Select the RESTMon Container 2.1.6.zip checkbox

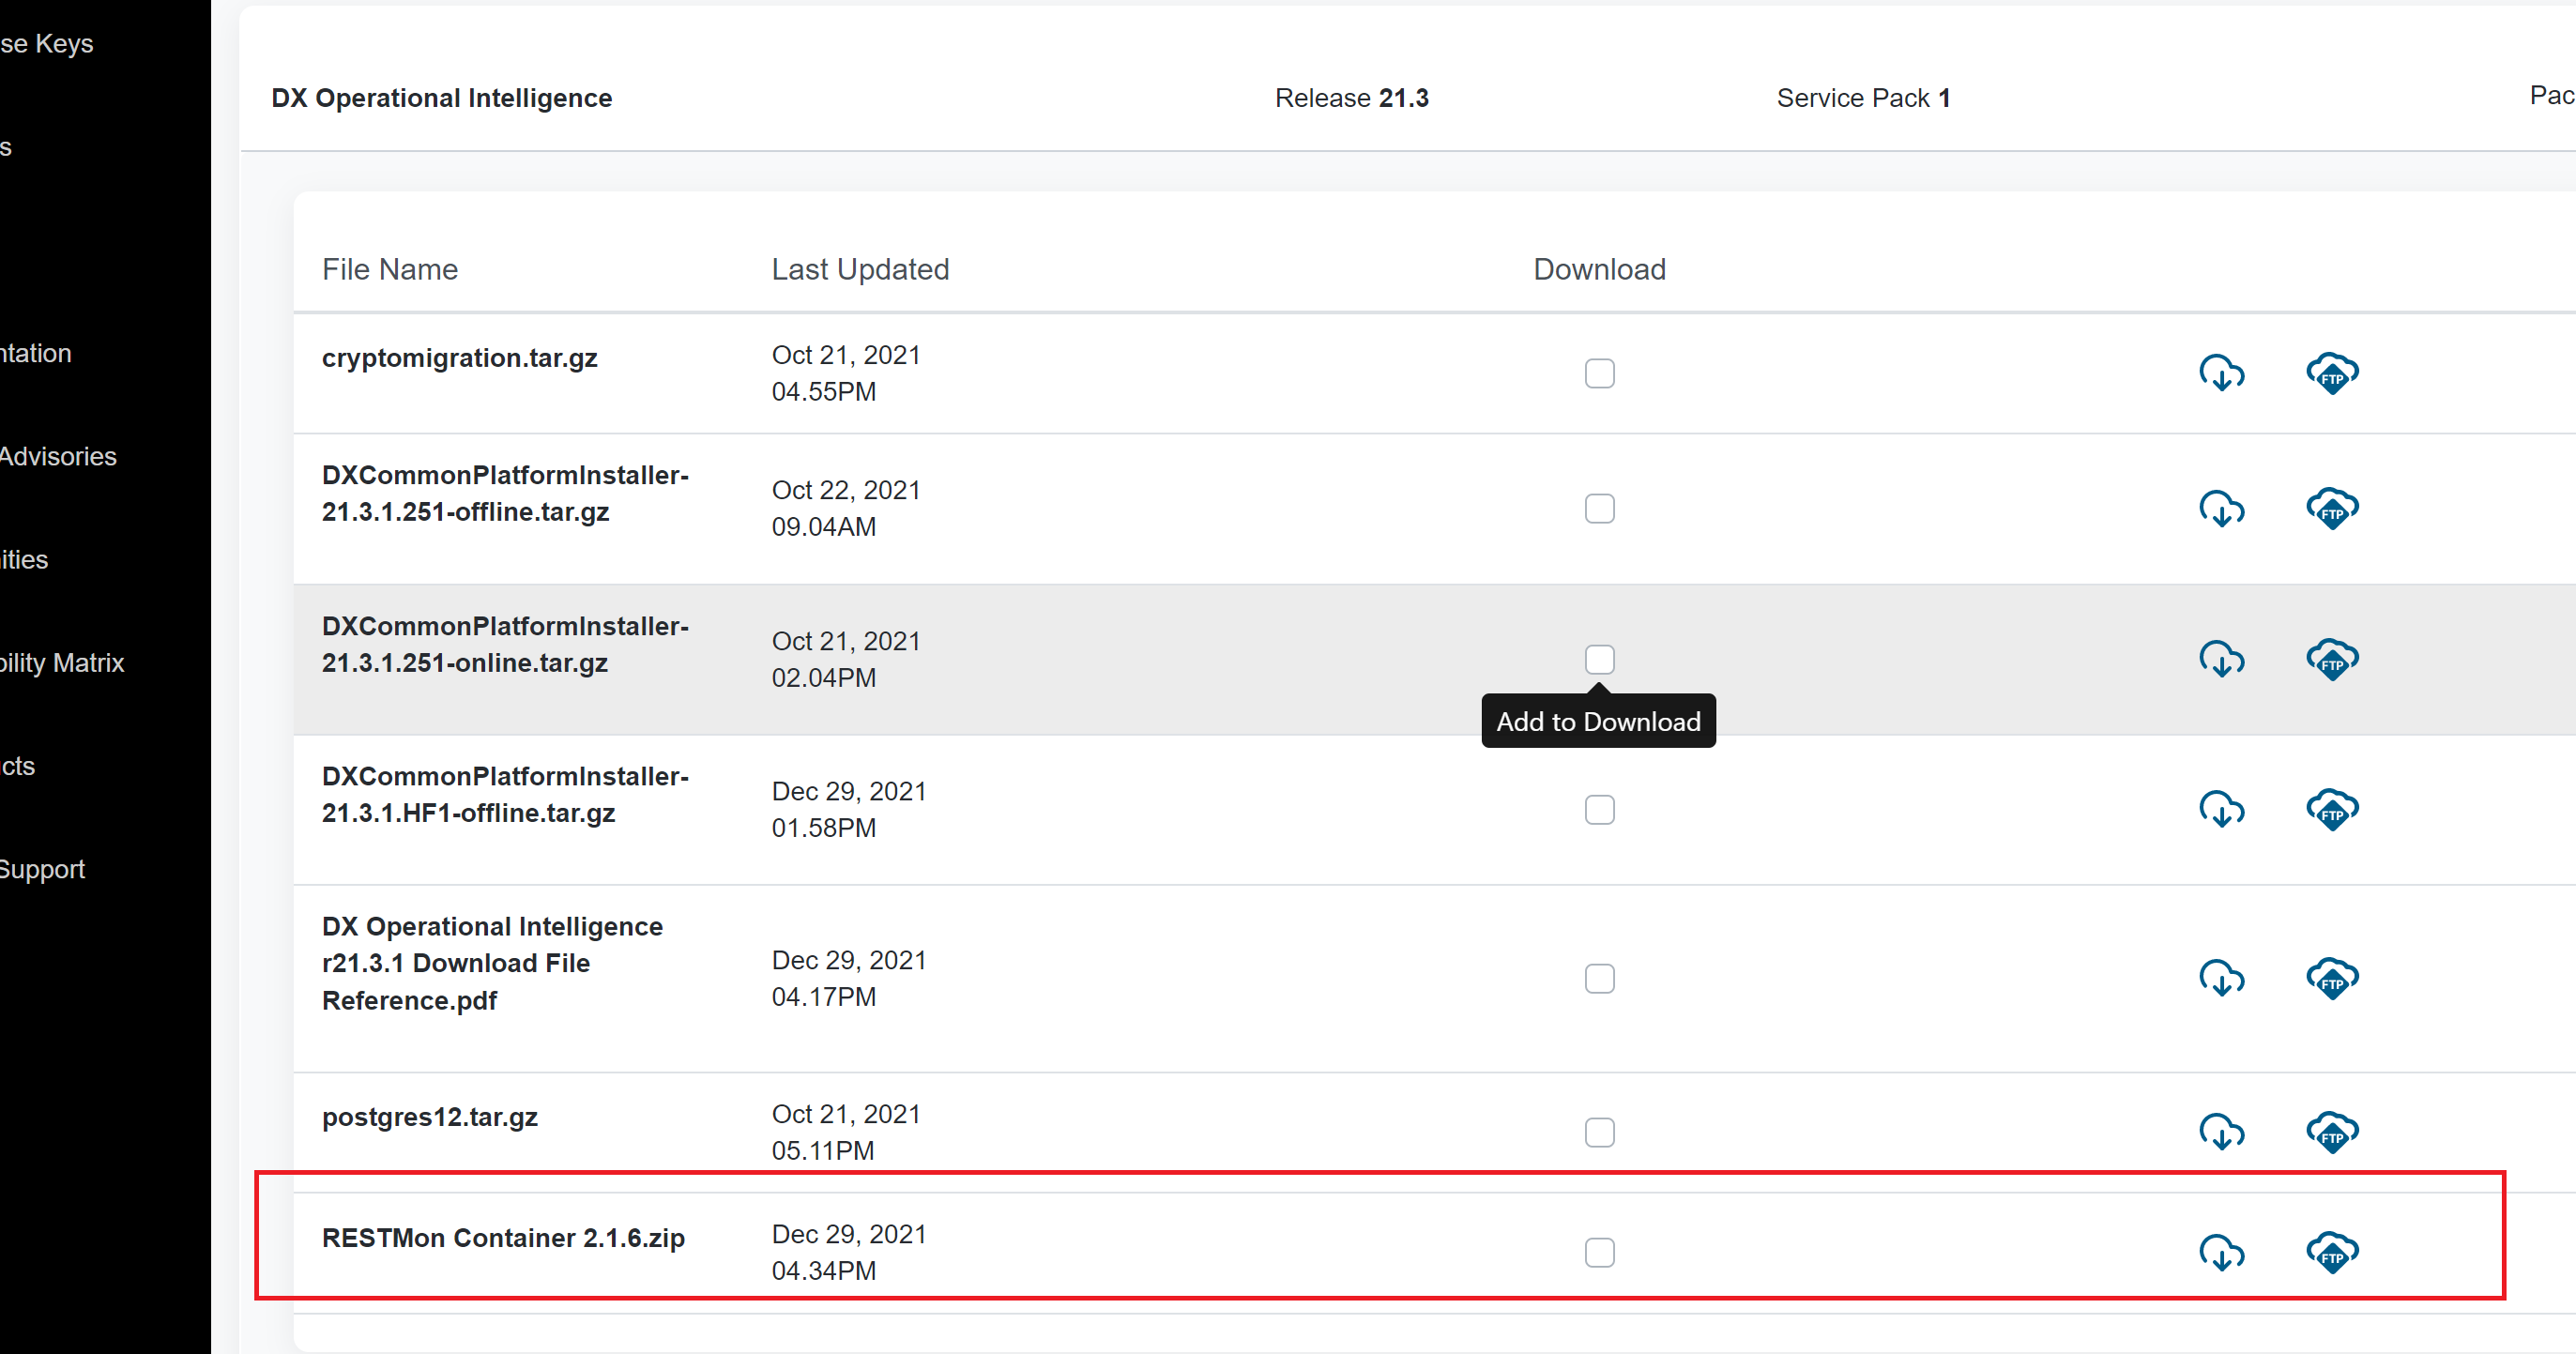(x=1599, y=1252)
